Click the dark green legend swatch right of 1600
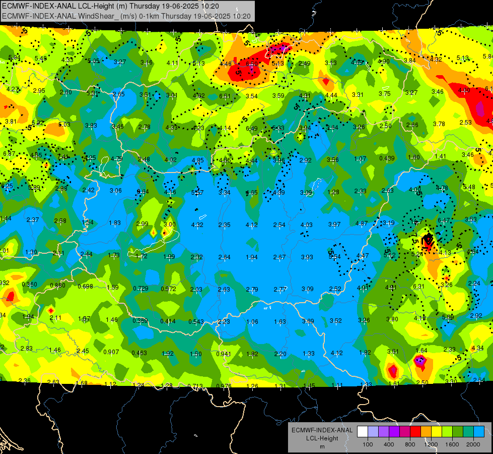This screenshot has height=454, width=493. 458,432
